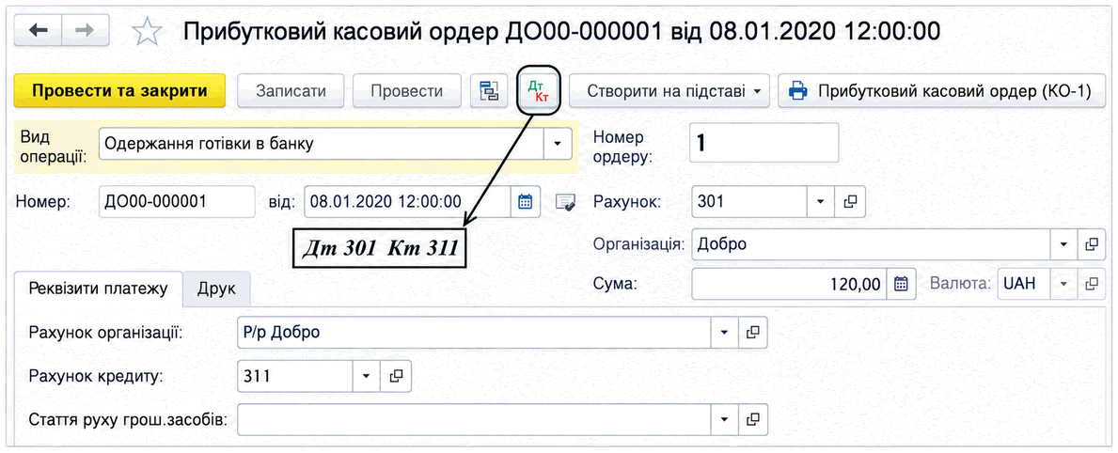Click Вид операції field
The width and height of the screenshot is (1118, 453).
[x=322, y=145]
